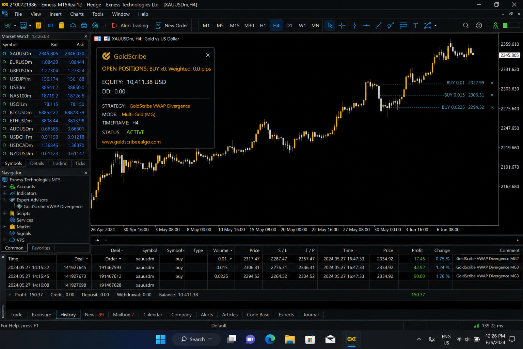Open the Experts tab

pyautogui.click(x=286, y=315)
